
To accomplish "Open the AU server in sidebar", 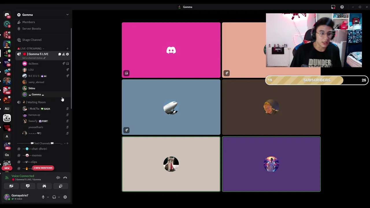I will 7,109.
